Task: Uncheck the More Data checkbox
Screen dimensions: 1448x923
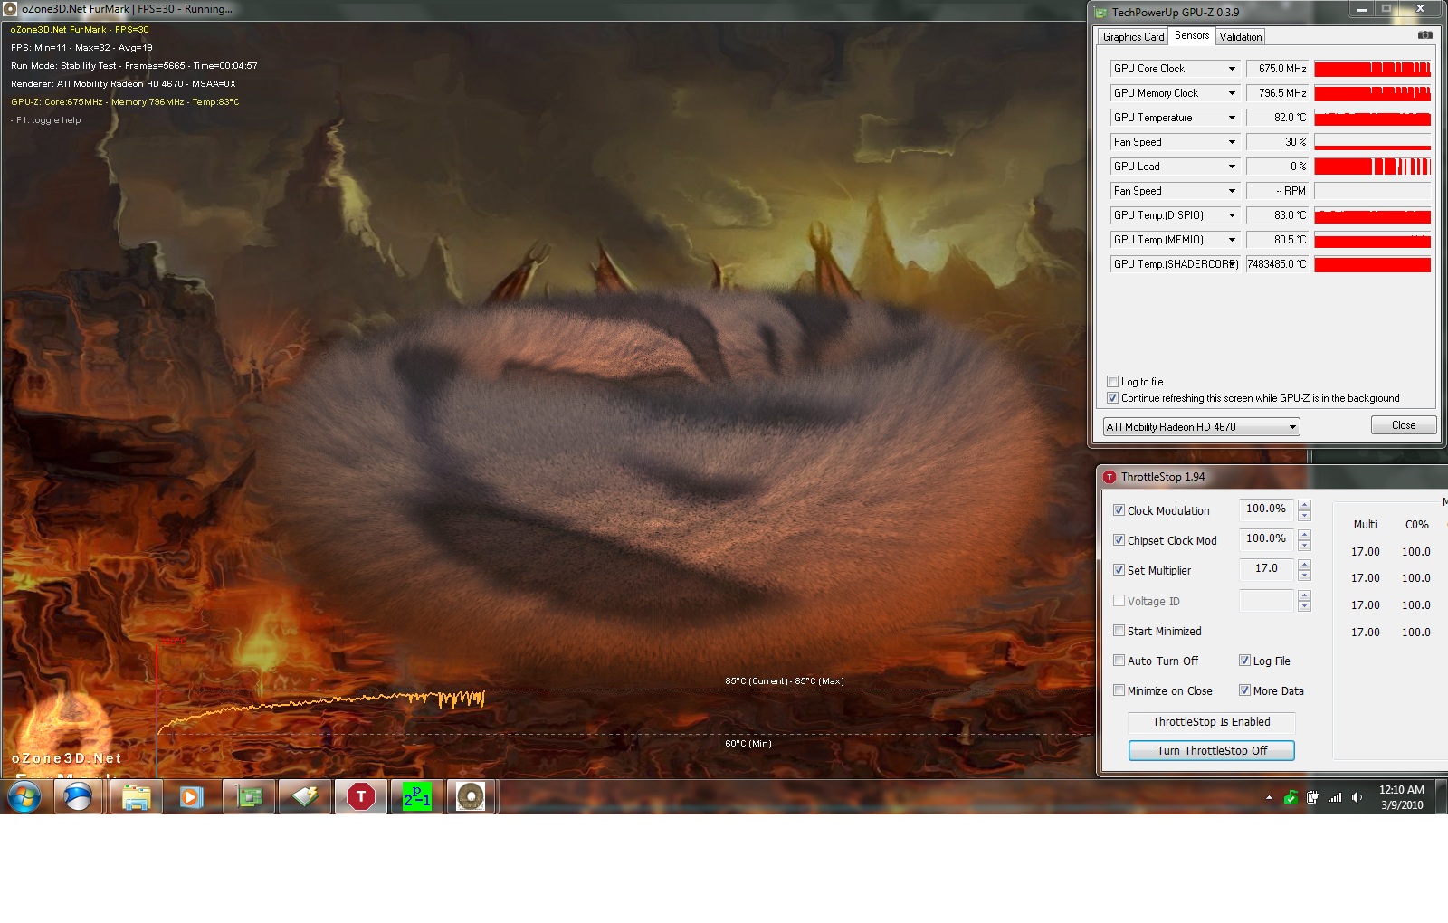Action: [1244, 690]
